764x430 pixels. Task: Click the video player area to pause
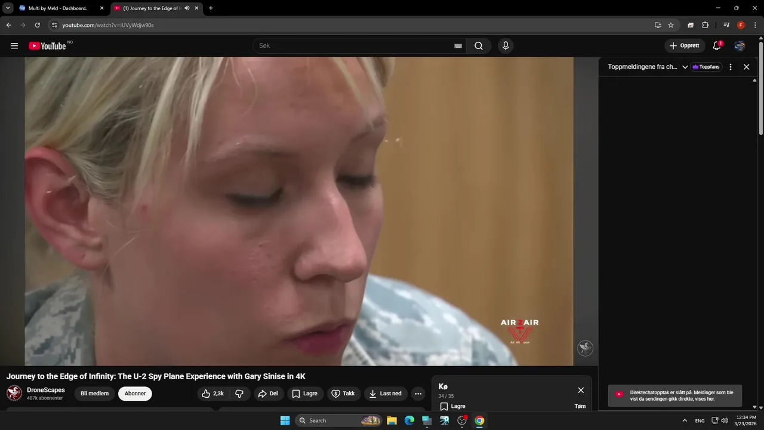point(299,211)
